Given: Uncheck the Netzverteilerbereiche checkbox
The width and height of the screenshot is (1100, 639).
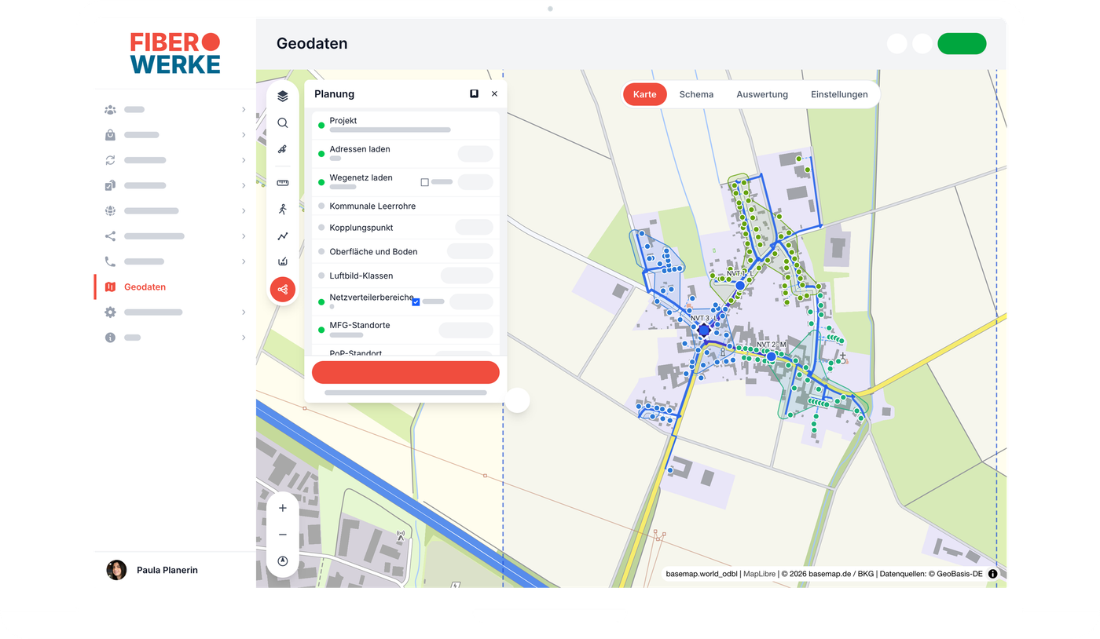Looking at the screenshot, I should (x=416, y=301).
